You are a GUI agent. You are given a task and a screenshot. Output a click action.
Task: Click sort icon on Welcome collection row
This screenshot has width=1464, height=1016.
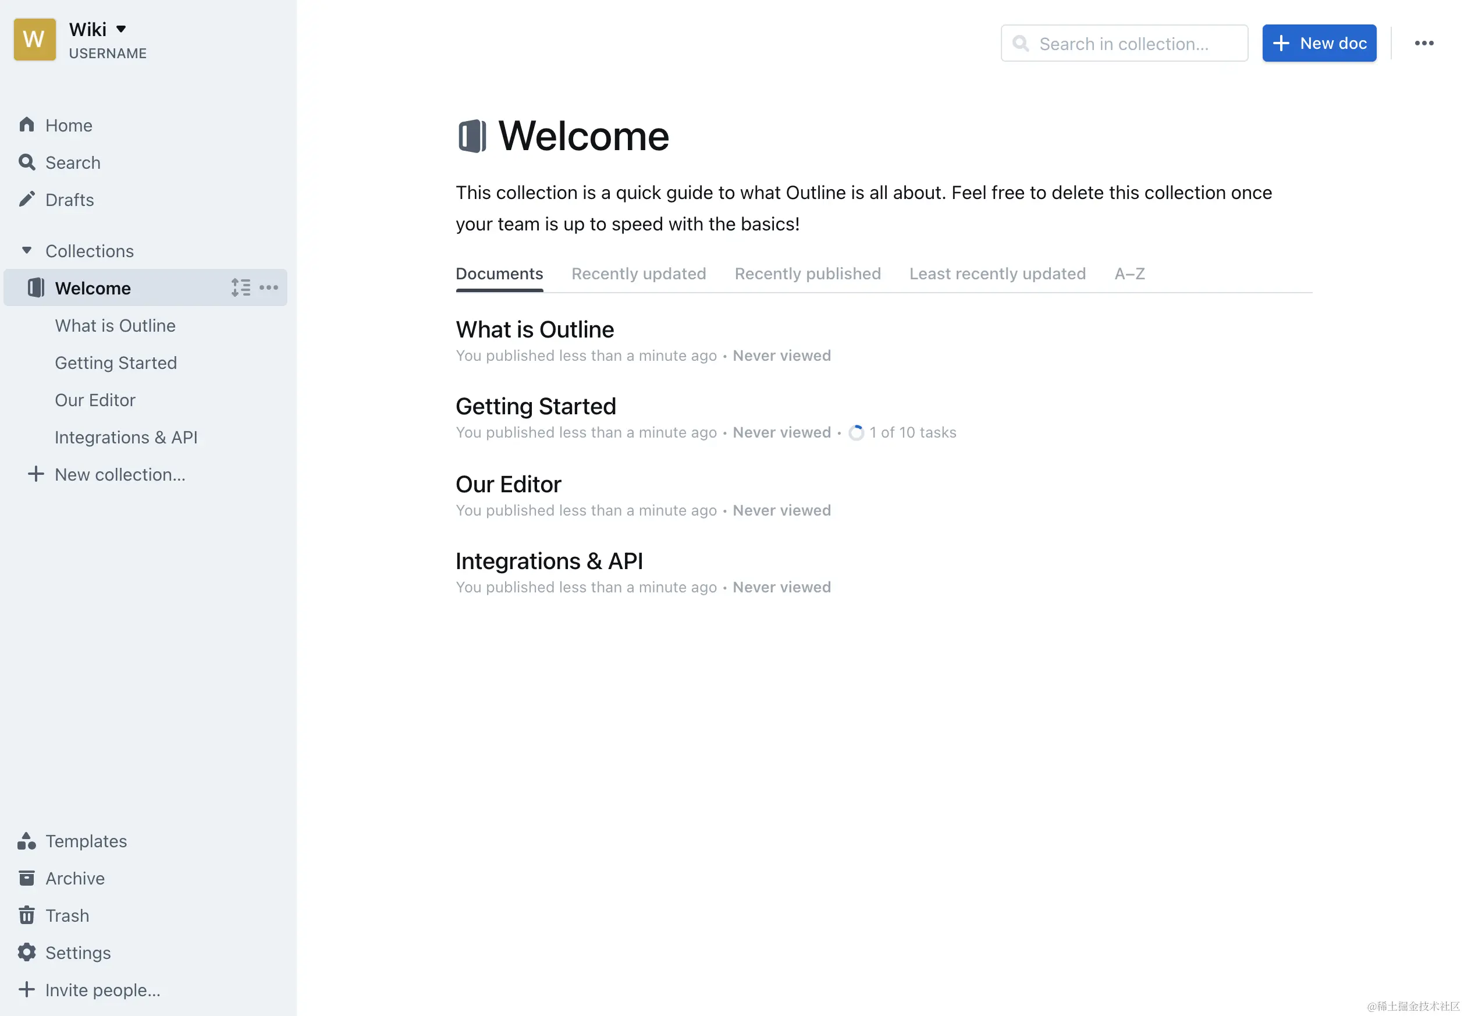pos(240,287)
